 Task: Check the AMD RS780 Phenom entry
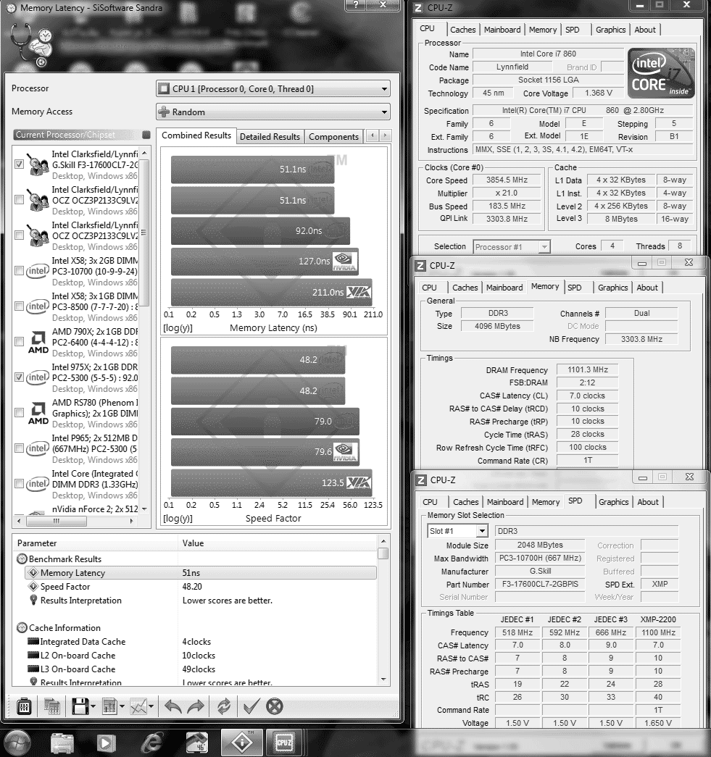(x=19, y=412)
